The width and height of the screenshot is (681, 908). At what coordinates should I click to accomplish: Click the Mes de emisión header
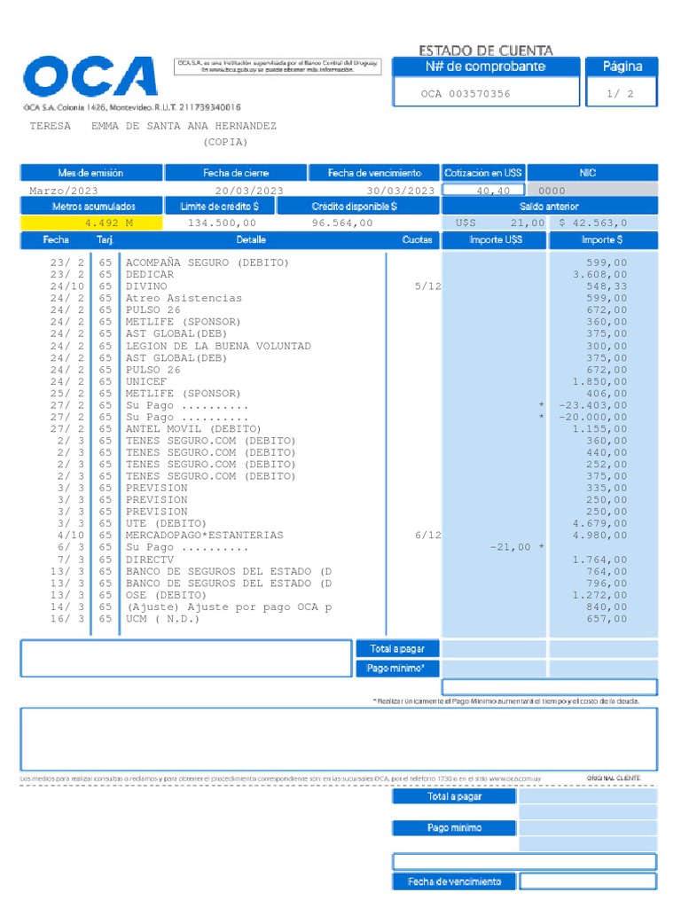91,173
